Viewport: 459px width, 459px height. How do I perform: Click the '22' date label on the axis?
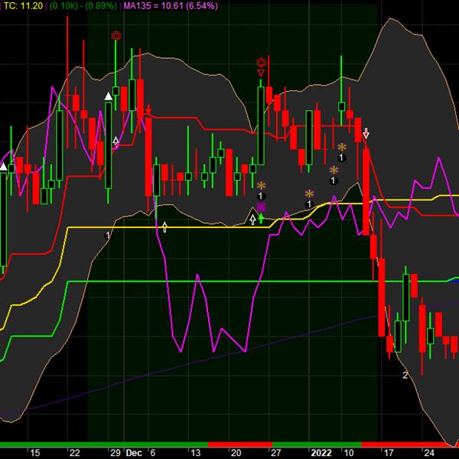[x=75, y=453]
